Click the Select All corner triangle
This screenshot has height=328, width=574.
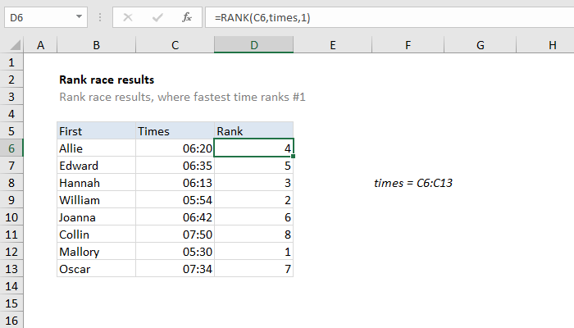pos(15,45)
